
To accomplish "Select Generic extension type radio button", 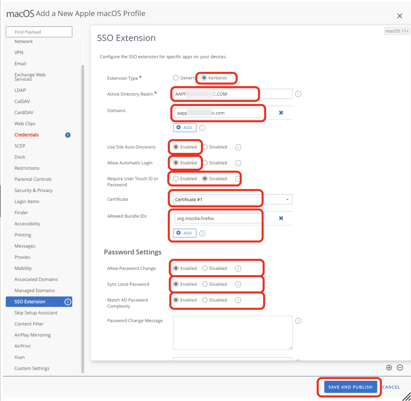I will point(176,78).
